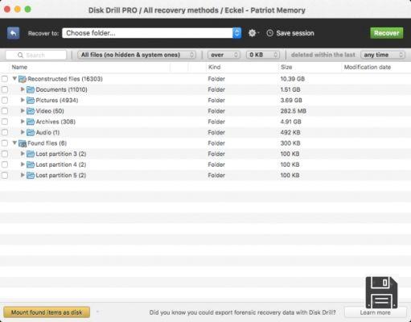411x322 pixels.
Task: Expand the Documents folder
Action: click(x=23, y=89)
